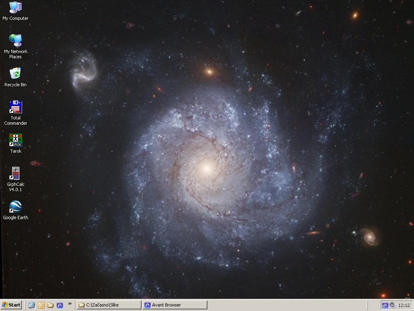This screenshot has width=414, height=311.
Task: Click the clock icon in Quick Launch
Action: 41,305
